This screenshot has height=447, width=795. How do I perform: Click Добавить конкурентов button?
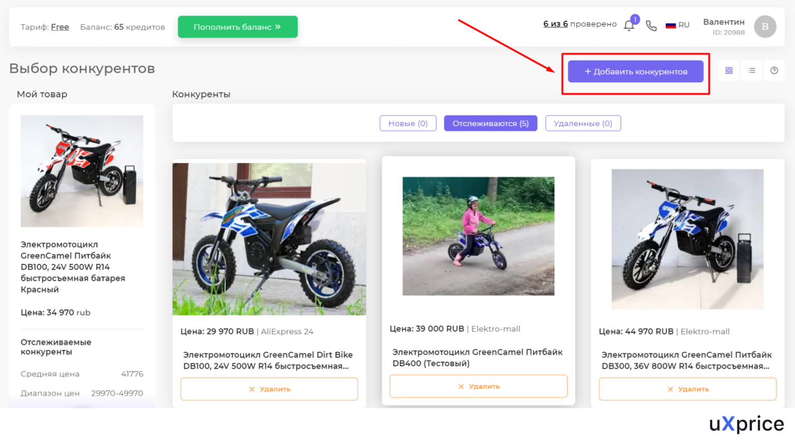pos(636,71)
